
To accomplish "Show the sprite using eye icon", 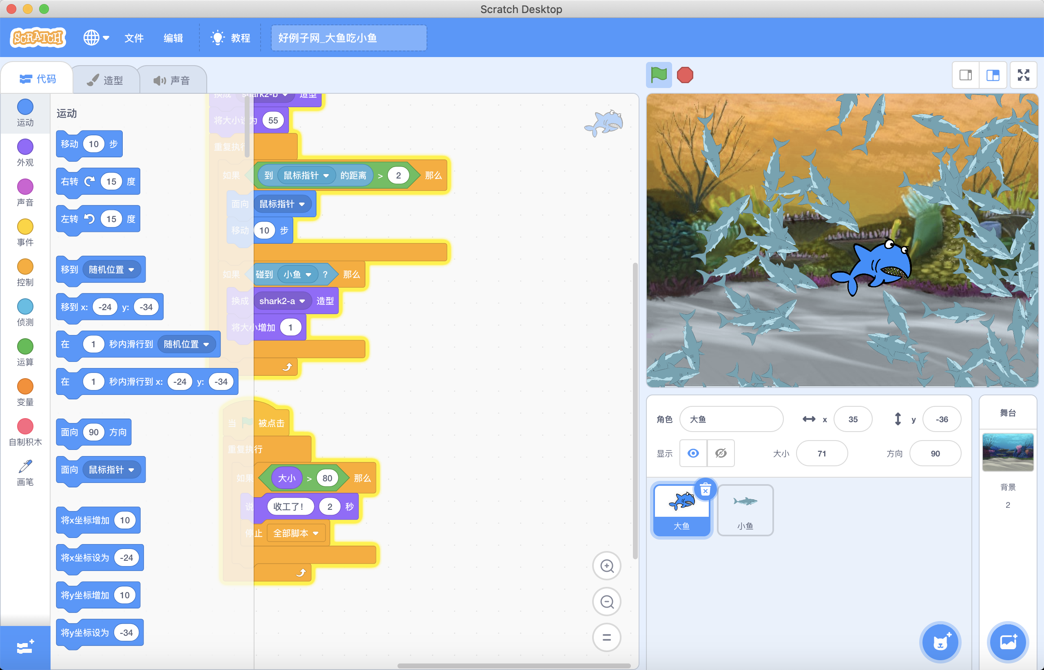I will pyautogui.click(x=693, y=453).
